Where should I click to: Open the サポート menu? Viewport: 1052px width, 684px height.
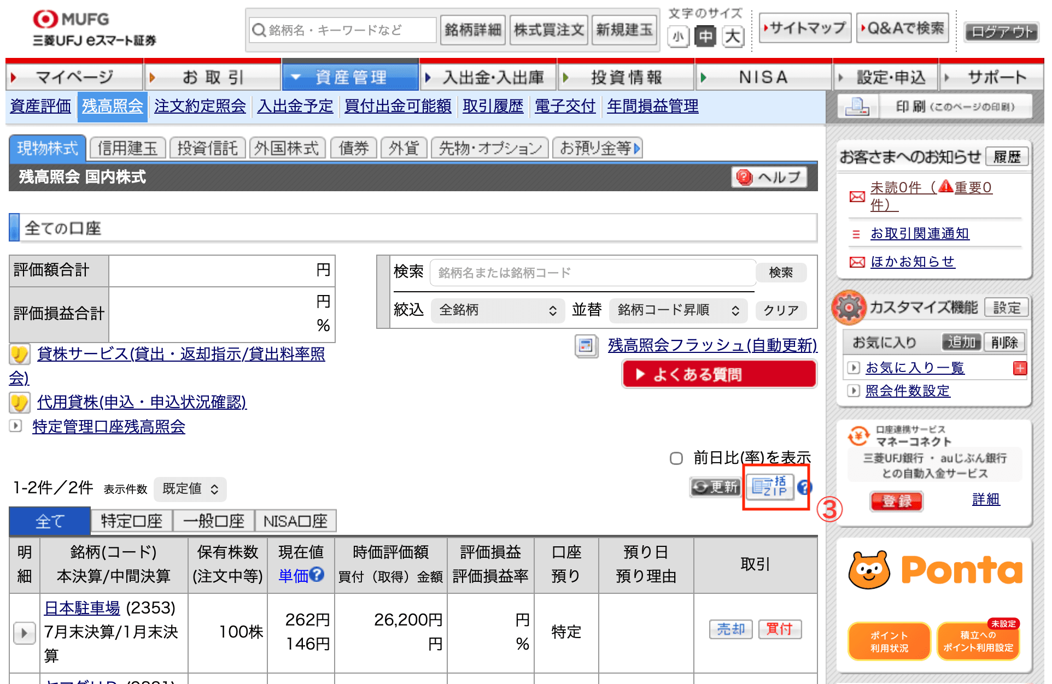[x=992, y=77]
